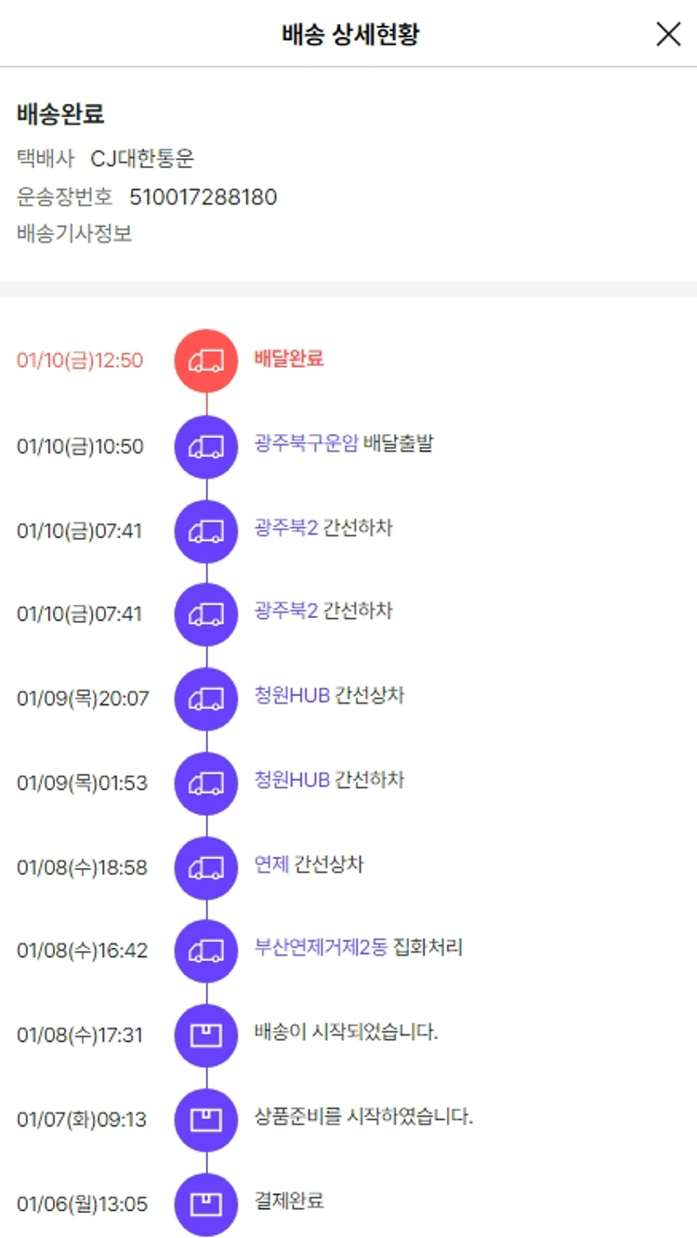The height and width of the screenshot is (1238, 697).
Task: Click truck icon for 연제 간선상차
Action: (206, 868)
